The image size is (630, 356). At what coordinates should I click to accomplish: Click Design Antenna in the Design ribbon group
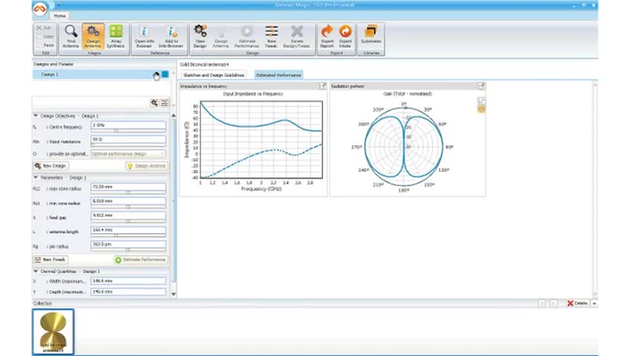click(x=220, y=36)
